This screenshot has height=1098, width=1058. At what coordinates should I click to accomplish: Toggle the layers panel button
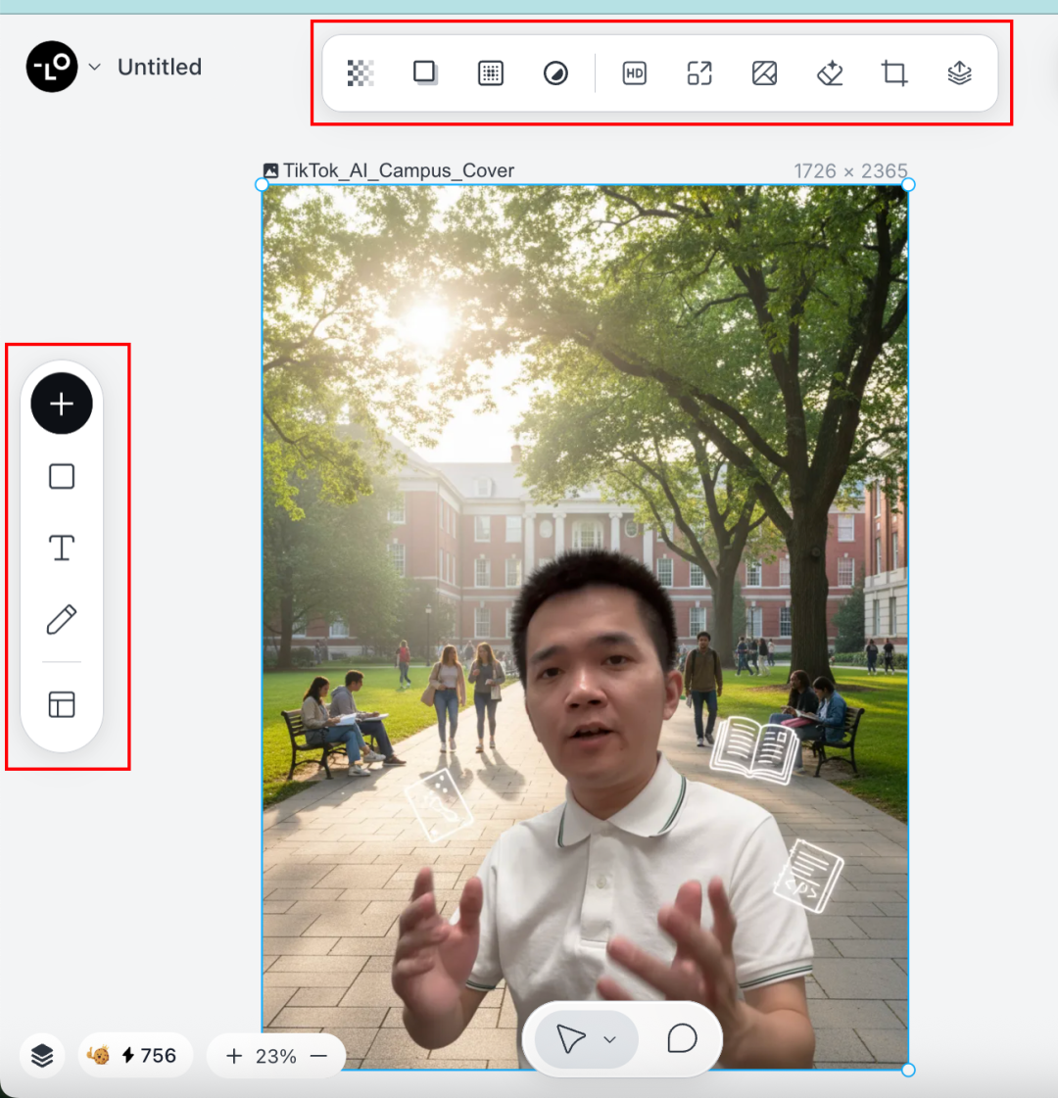point(42,1055)
